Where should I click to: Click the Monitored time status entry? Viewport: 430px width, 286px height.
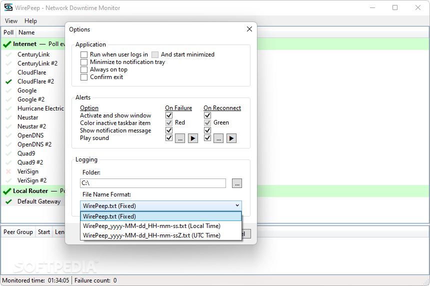click(x=35, y=280)
